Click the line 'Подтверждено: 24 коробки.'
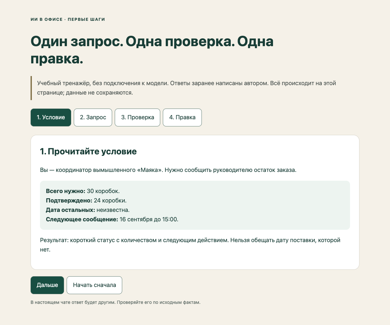Screen dimensions: 390x325 86,200
